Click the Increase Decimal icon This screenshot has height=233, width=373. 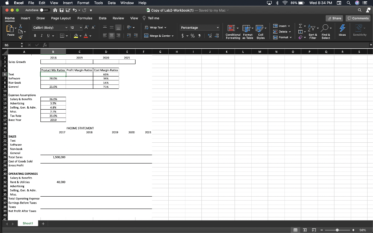tap(209, 35)
